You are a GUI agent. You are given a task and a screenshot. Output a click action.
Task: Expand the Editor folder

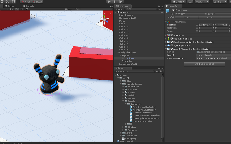pyautogui.click(x=121, y=81)
